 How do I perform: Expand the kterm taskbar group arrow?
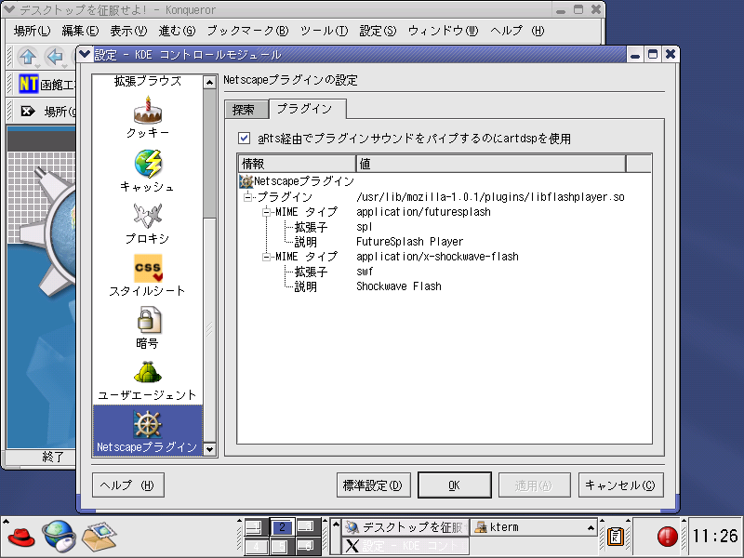[x=591, y=527]
